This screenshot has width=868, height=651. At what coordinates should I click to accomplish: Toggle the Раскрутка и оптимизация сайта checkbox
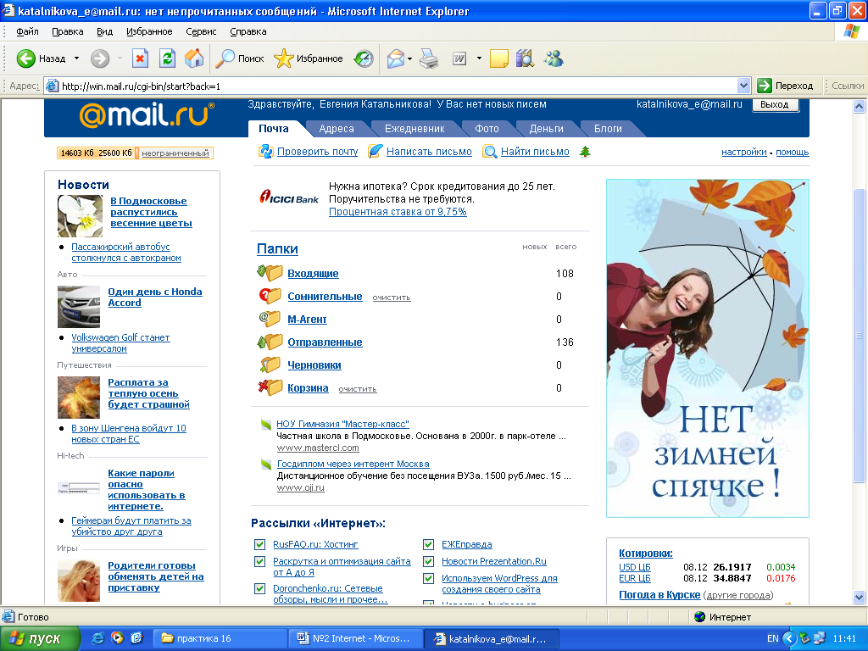pos(259,561)
